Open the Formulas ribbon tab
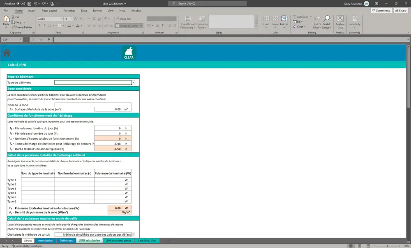Viewport: 411px width, 248px height. tap(69, 11)
